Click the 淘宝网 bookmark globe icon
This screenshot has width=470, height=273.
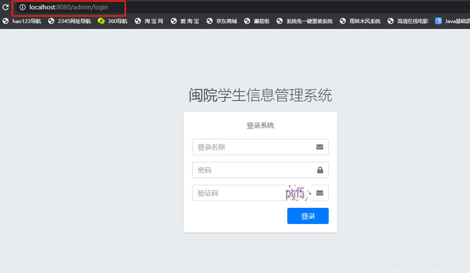click(137, 21)
